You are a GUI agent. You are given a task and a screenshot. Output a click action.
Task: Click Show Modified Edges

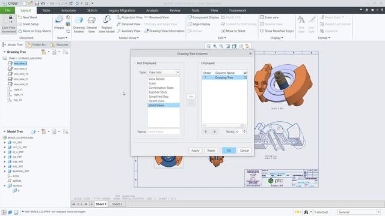click(x=277, y=31)
